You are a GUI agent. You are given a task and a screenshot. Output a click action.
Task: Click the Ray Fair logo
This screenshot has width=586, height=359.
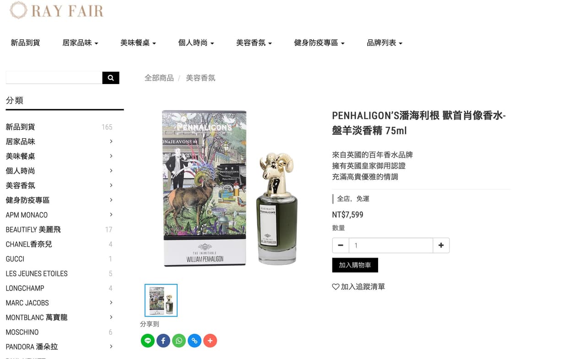click(56, 11)
